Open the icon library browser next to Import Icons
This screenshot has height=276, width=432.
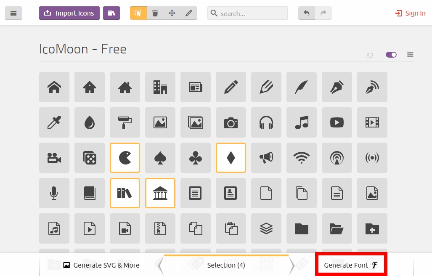click(x=111, y=13)
